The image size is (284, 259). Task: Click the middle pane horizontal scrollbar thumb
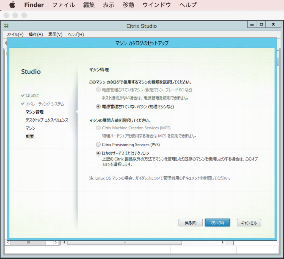pyautogui.click(x=125, y=242)
